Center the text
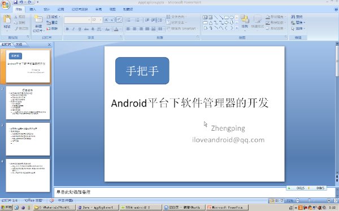The image size is (339, 211). pos(134,29)
